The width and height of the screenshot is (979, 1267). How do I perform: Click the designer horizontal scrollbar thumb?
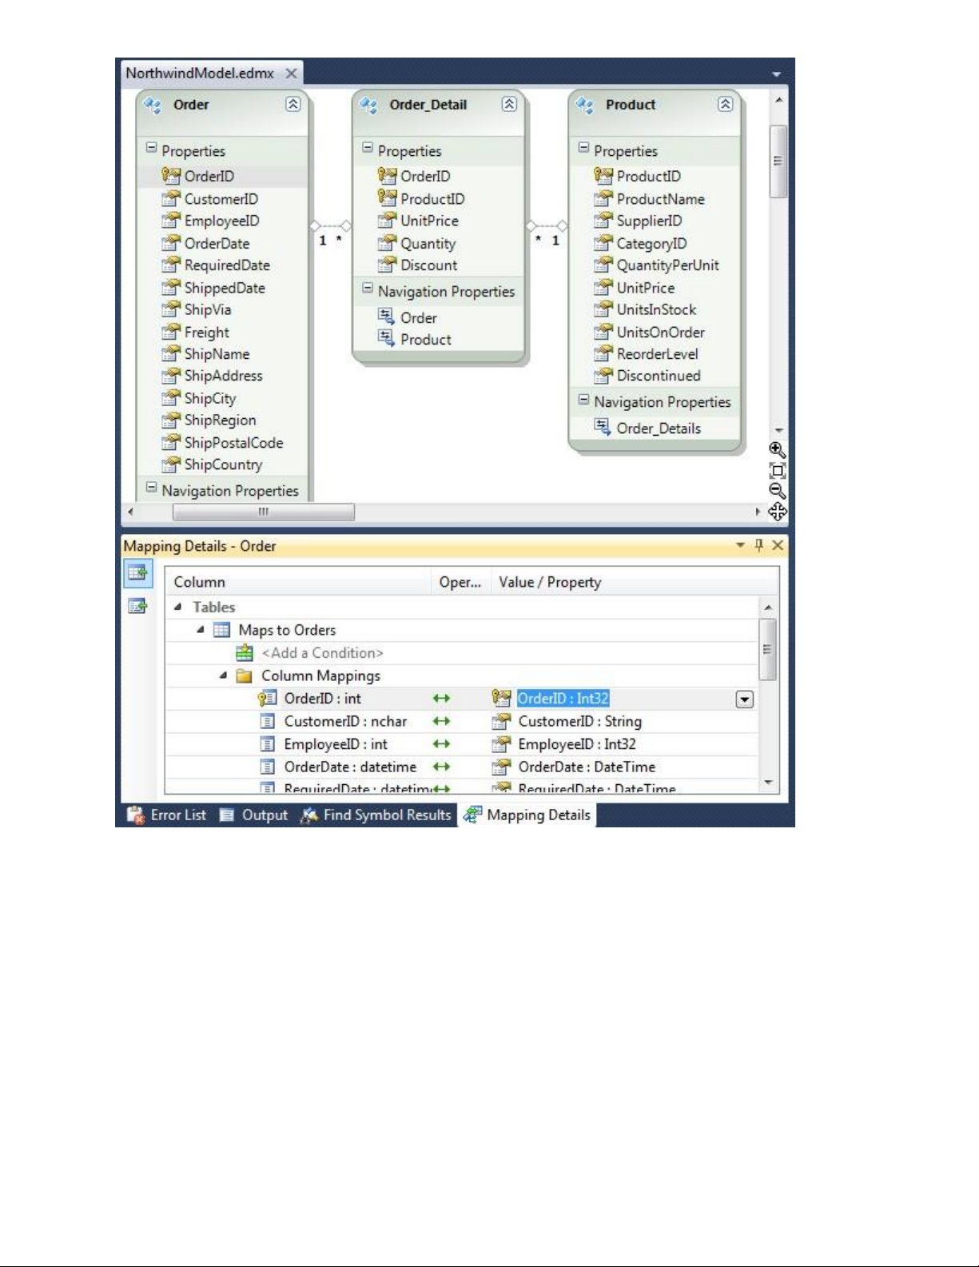point(264,512)
